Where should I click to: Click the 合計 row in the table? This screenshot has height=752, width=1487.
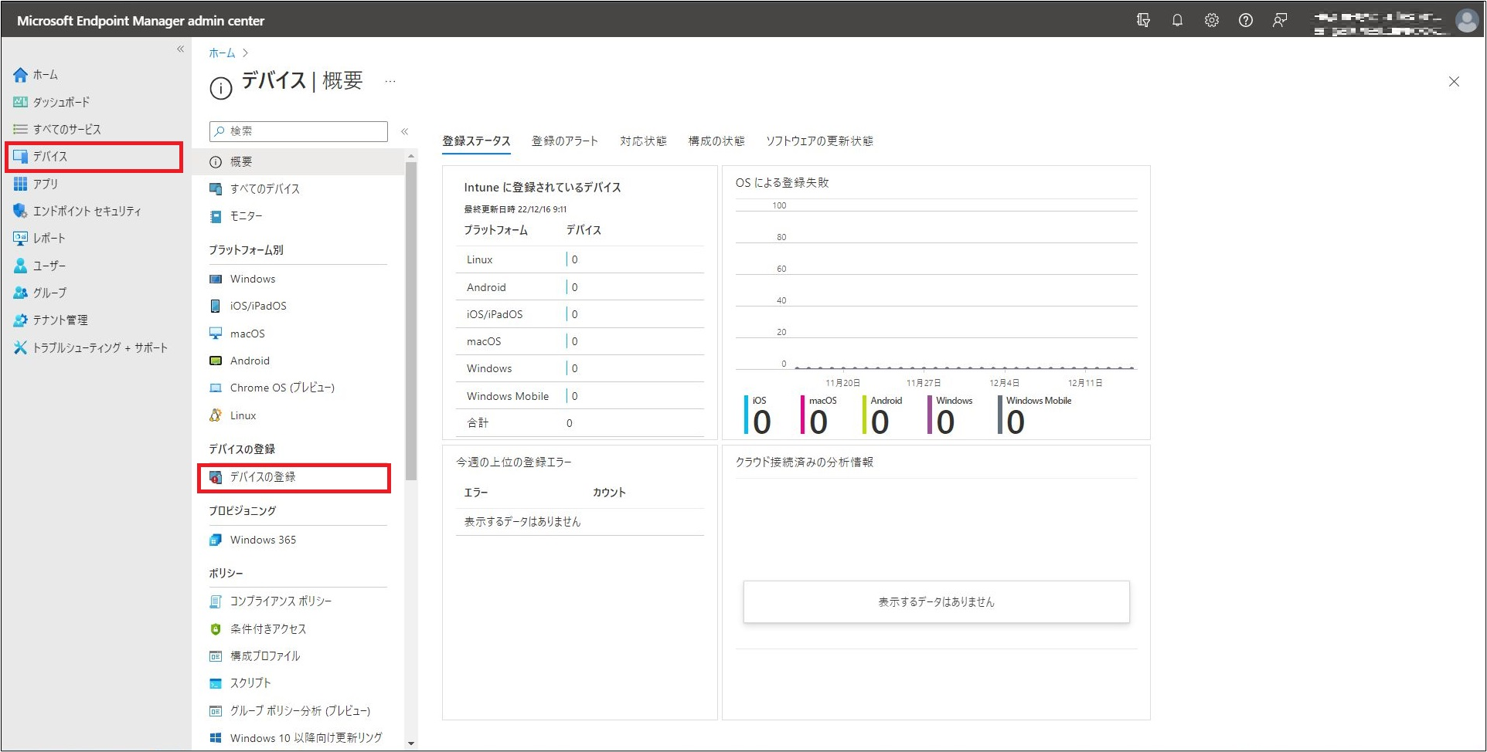(x=580, y=423)
